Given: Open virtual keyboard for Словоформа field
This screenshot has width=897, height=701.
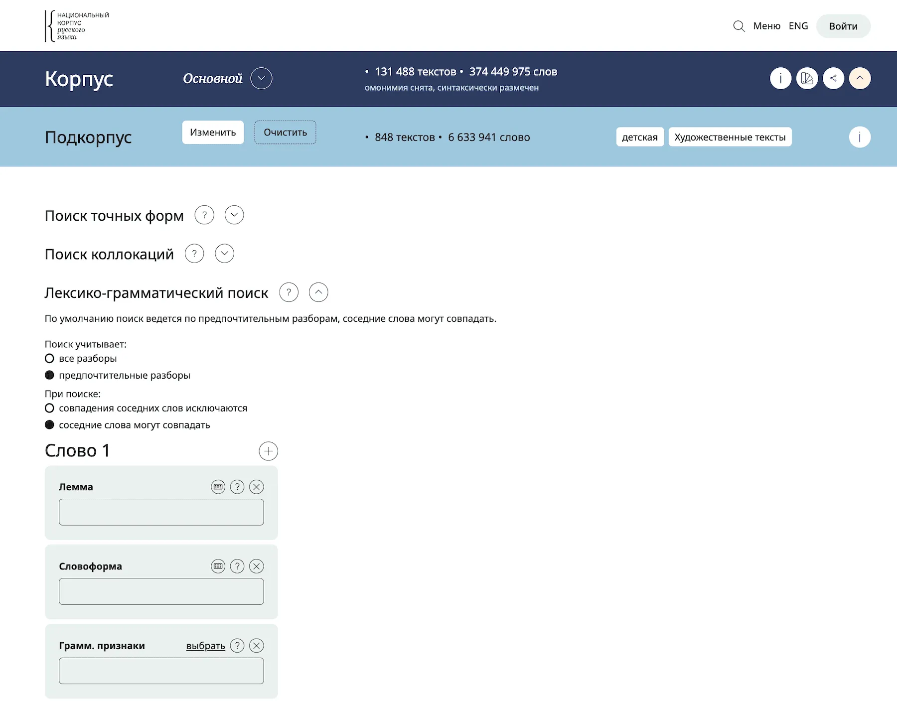Looking at the screenshot, I should tap(218, 566).
